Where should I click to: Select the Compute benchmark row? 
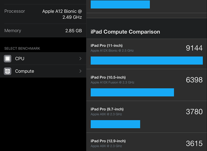tap(43, 71)
